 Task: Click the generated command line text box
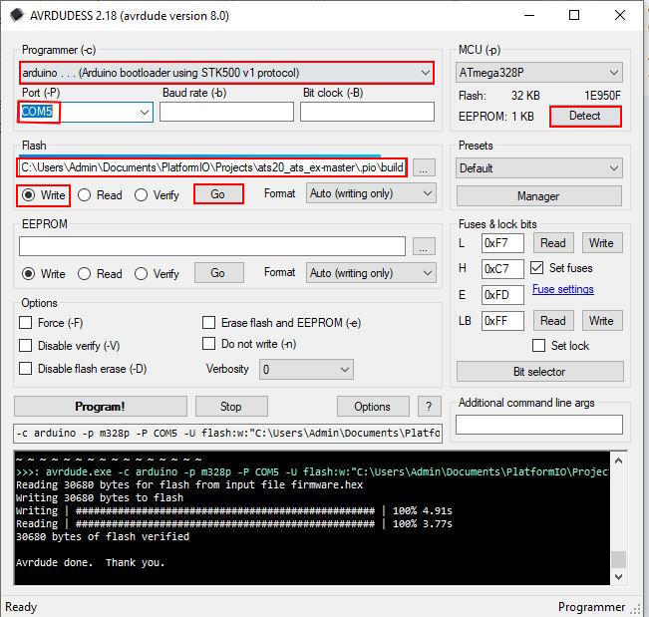point(227,434)
